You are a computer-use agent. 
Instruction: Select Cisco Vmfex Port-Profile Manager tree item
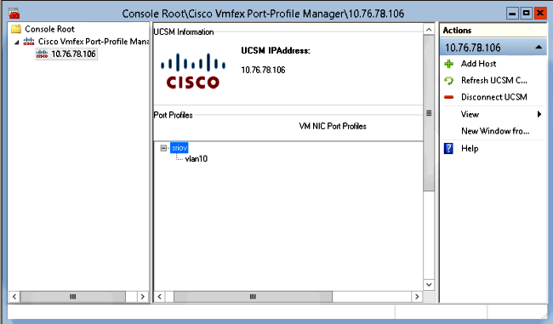click(x=94, y=42)
